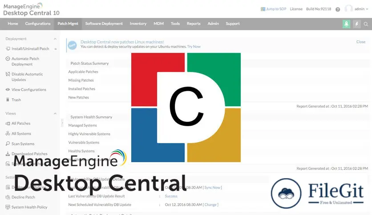Viewport: 372px width, 215px height.
Task: Open the Jump to SDP link
Action: point(276,9)
